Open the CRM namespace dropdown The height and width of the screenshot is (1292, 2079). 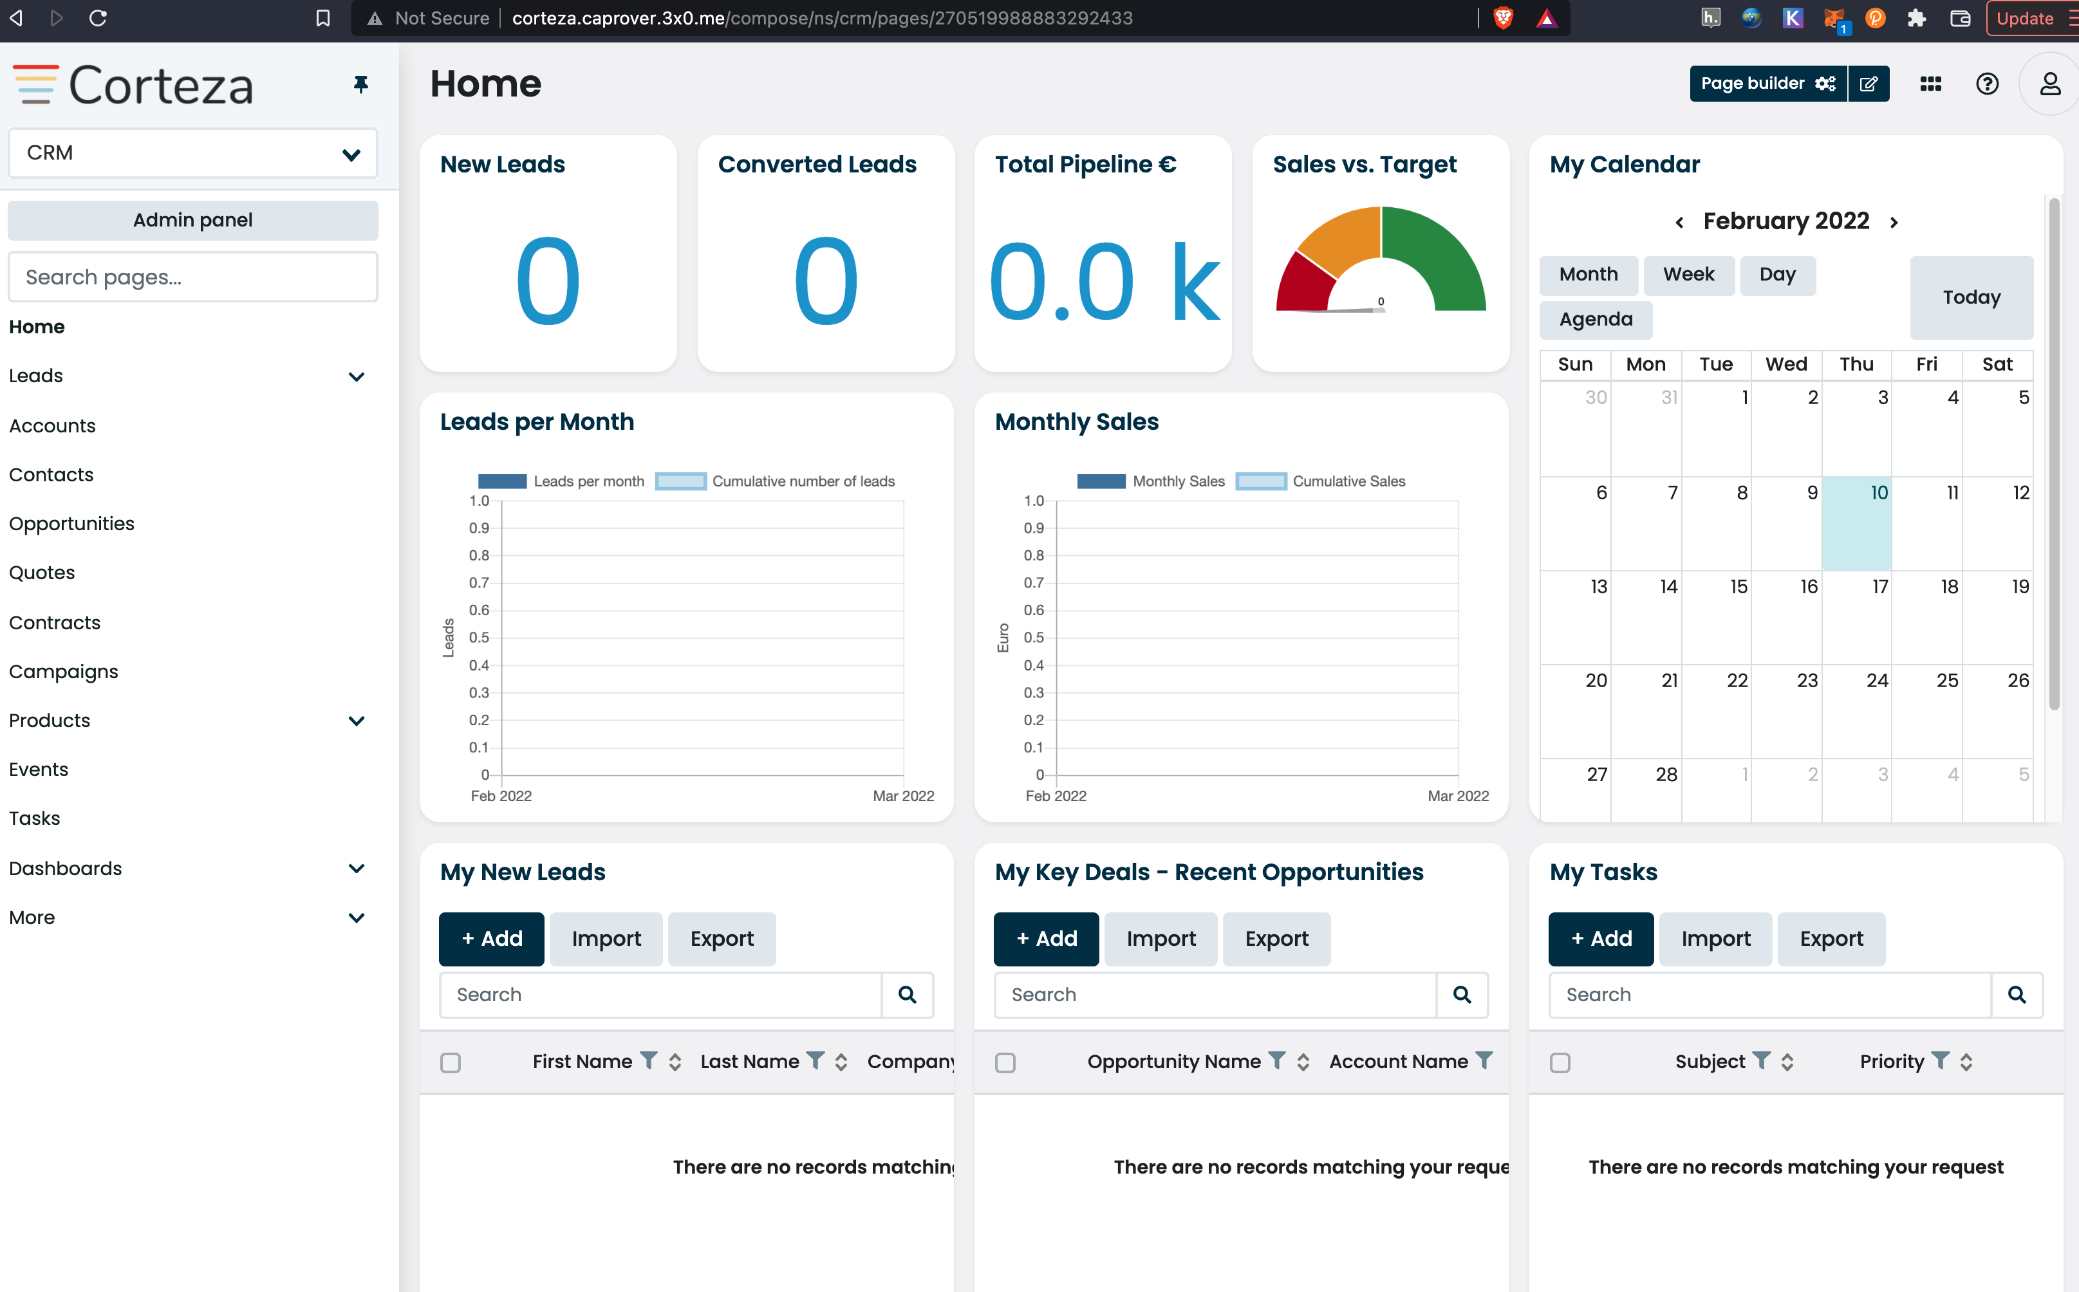[193, 153]
